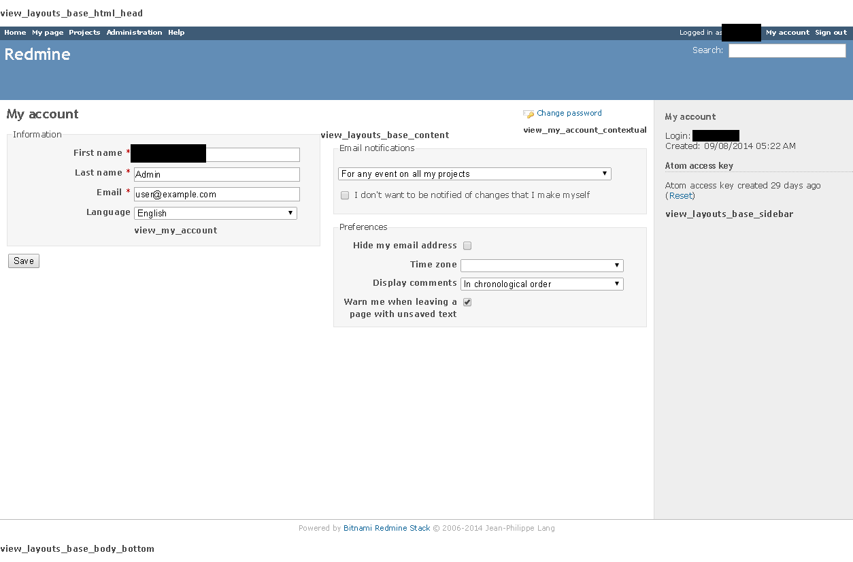The width and height of the screenshot is (853, 562).
Task: Open the Help menu
Action: coord(175,32)
